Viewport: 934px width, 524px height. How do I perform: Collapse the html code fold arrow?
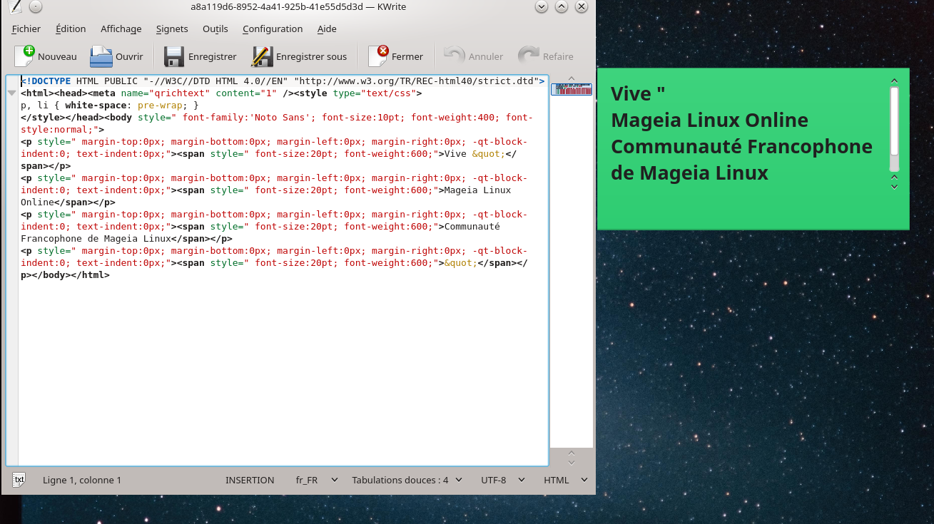pyautogui.click(x=12, y=93)
